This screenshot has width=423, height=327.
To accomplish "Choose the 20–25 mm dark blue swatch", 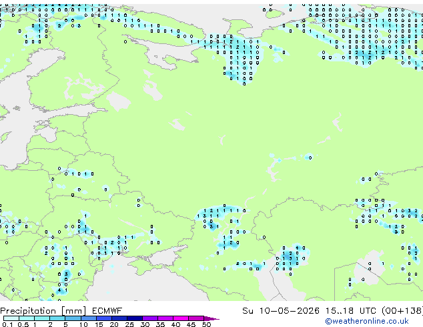I will click(x=119, y=318).
